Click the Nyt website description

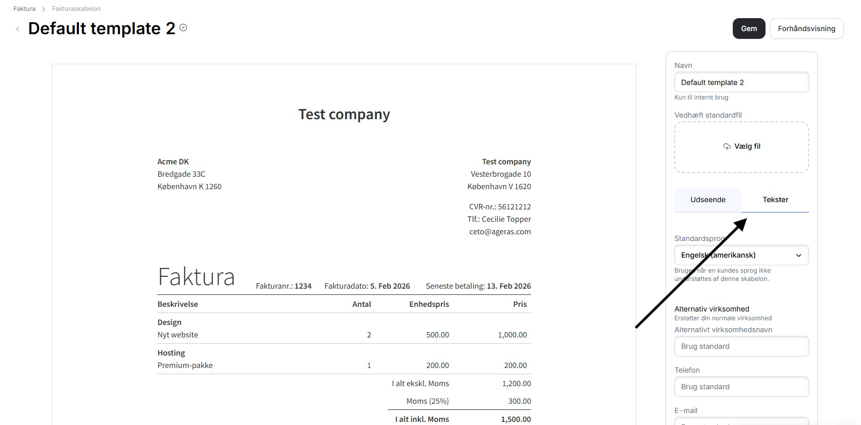(x=177, y=335)
